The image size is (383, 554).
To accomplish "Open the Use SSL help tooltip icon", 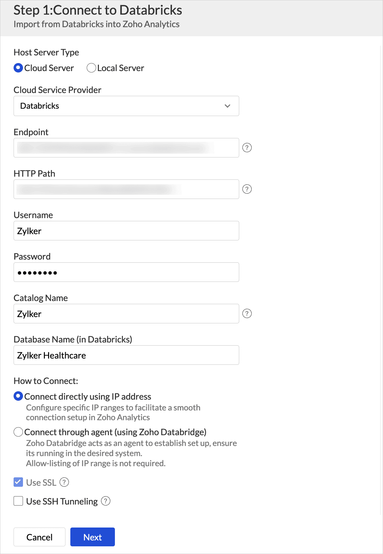I will (x=64, y=482).
